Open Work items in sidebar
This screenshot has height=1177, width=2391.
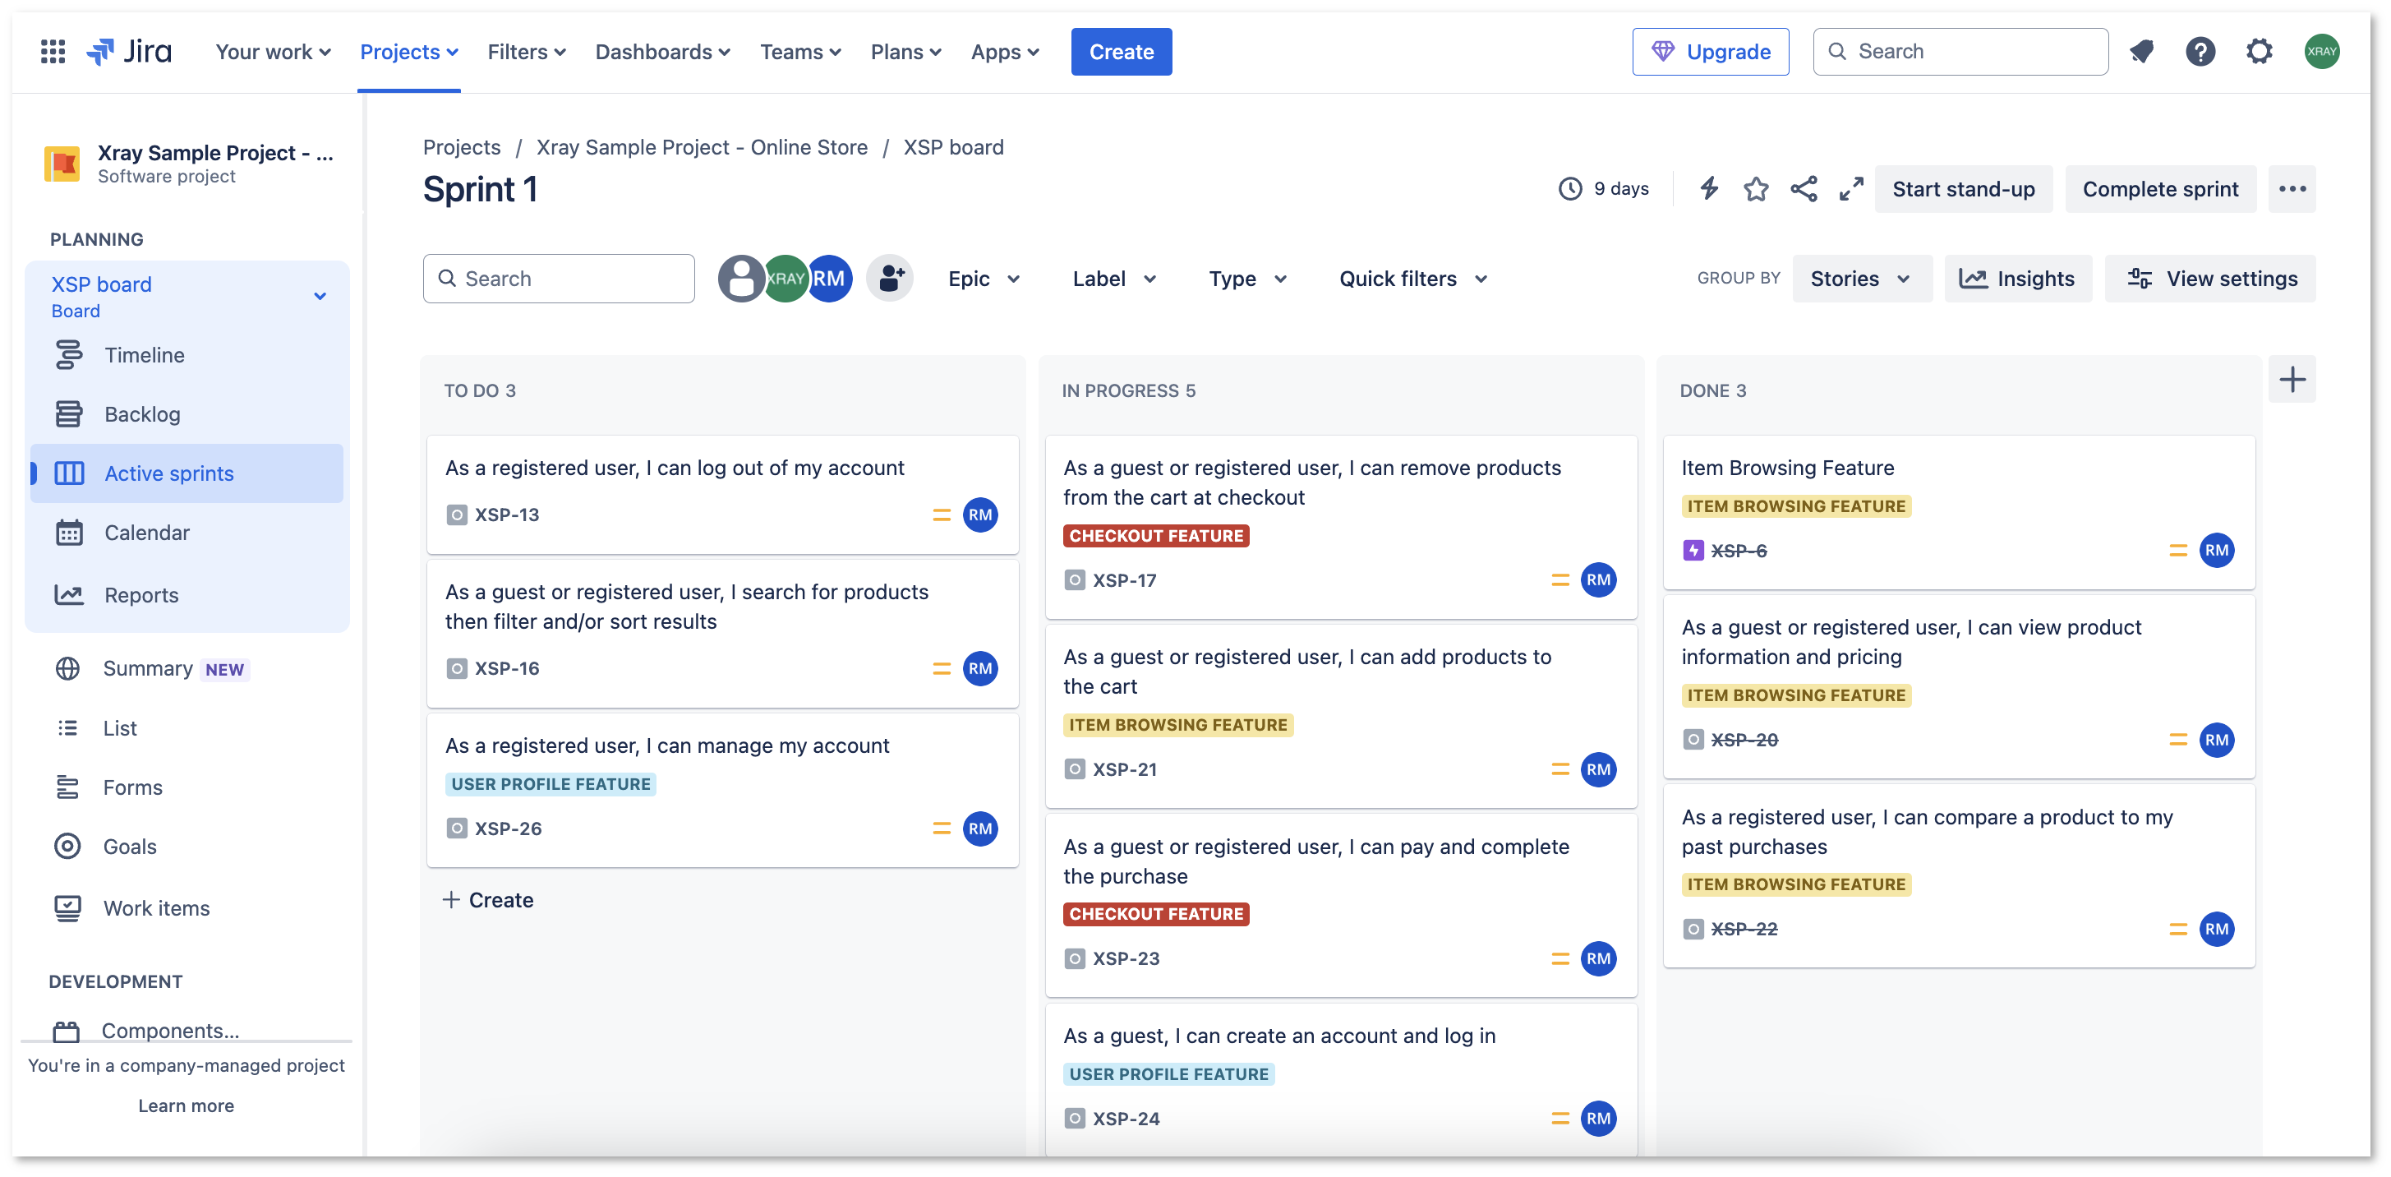coord(187,909)
